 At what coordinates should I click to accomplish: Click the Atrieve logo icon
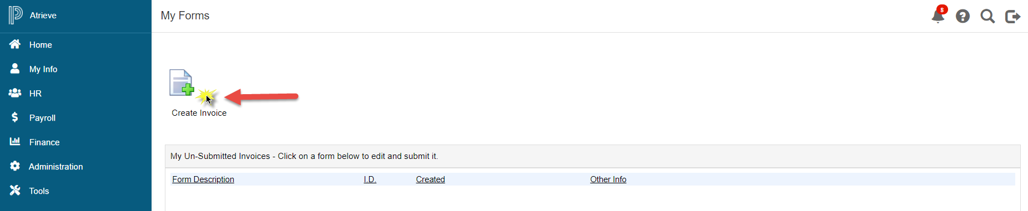pyautogui.click(x=16, y=15)
